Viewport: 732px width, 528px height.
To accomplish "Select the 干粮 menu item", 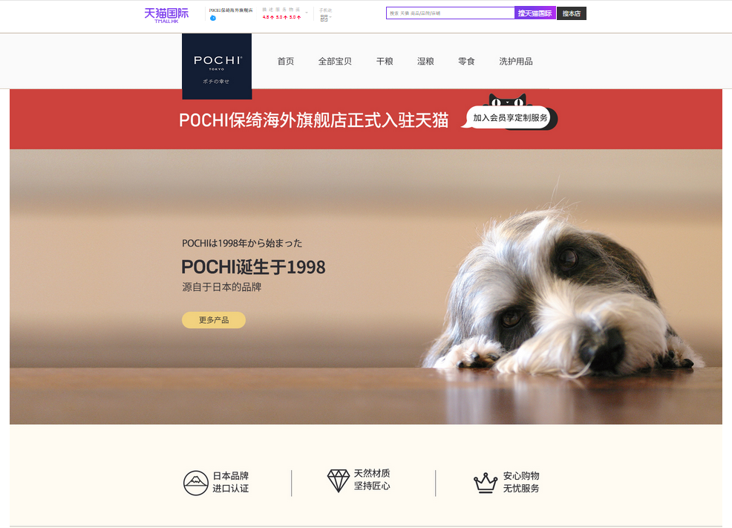I will click(385, 61).
